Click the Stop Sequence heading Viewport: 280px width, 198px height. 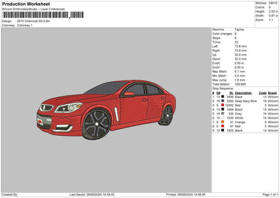click(223, 88)
